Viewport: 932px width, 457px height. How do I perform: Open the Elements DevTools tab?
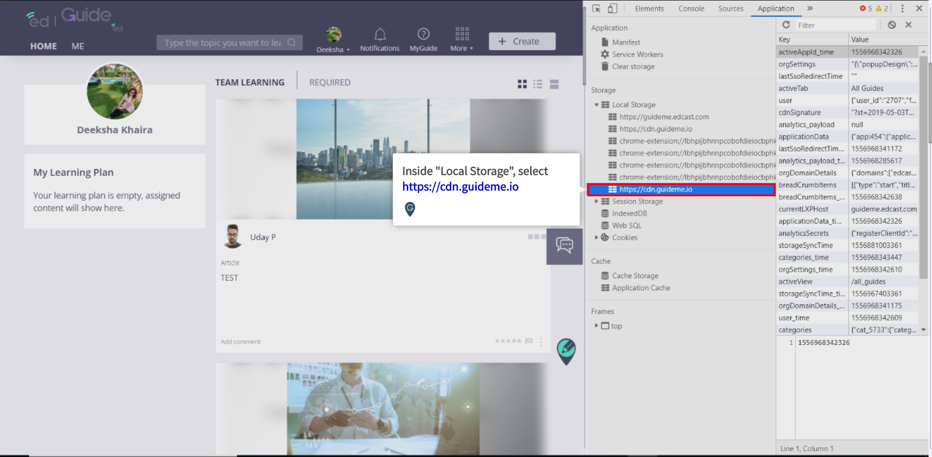click(x=649, y=8)
